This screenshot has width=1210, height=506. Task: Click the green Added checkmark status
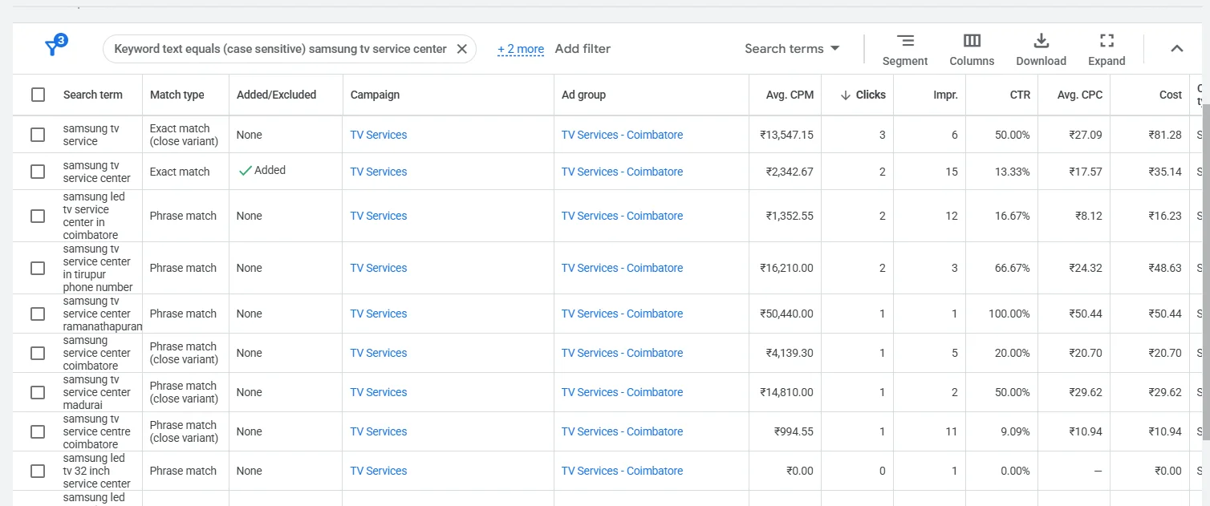tap(262, 170)
